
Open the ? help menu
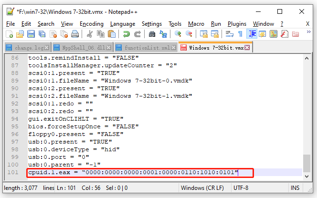pos(282,24)
